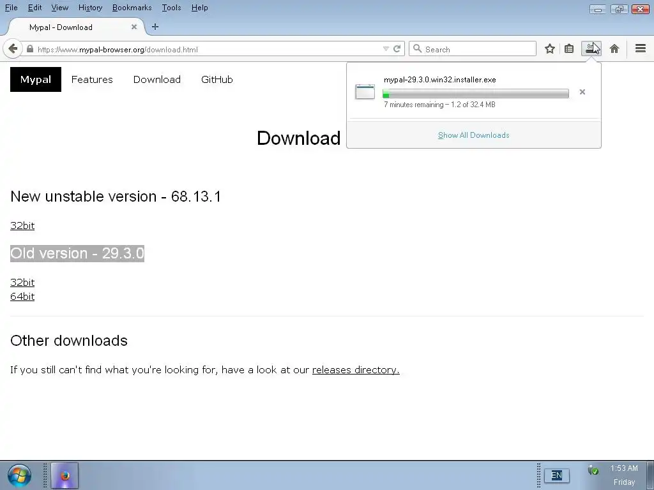Open the Tools menu
This screenshot has width=654, height=490.
171,8
